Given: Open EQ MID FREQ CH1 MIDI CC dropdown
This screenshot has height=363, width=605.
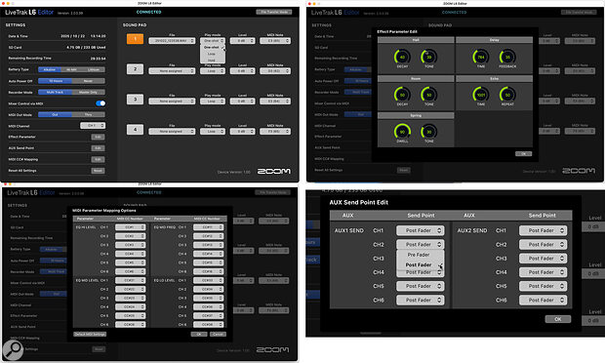Looking at the screenshot, I should tap(208, 227).
